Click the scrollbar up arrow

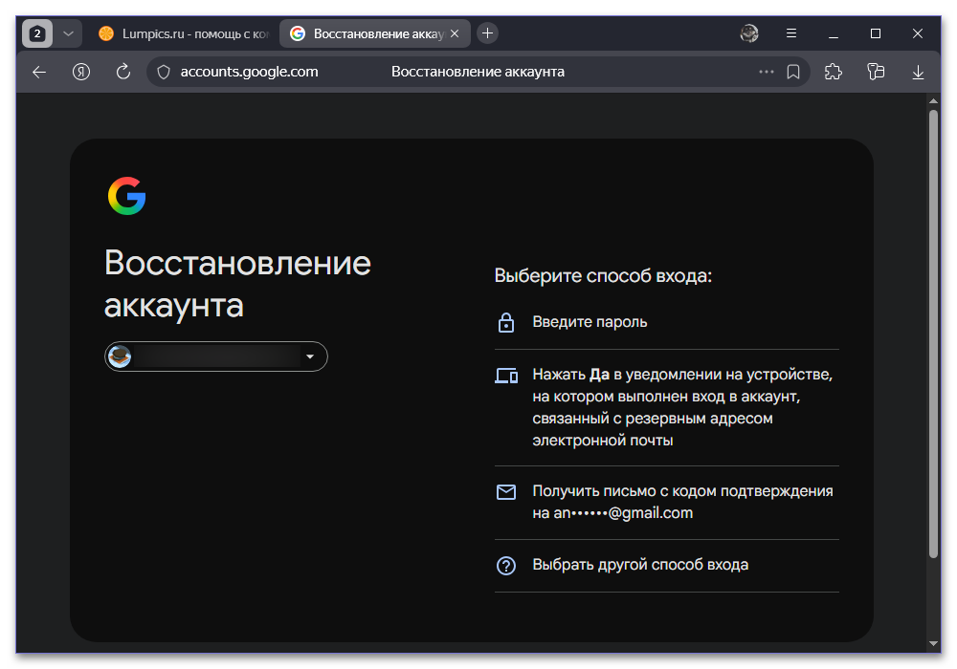933,100
